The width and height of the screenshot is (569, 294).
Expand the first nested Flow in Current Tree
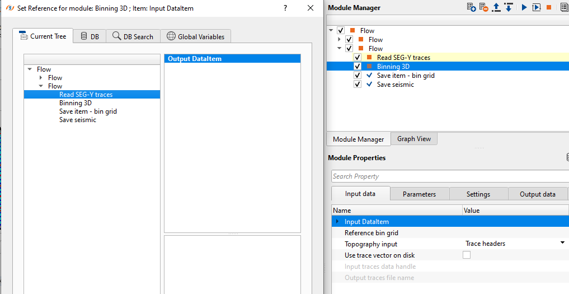[x=41, y=78]
